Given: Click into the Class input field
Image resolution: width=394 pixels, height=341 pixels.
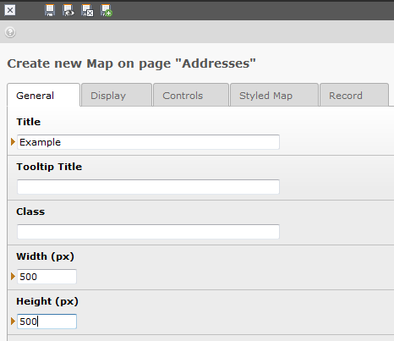Looking at the screenshot, I should point(148,232).
